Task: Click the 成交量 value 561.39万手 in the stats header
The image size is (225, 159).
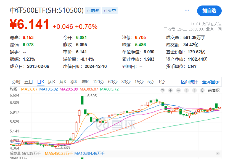Action: coord(194,38)
